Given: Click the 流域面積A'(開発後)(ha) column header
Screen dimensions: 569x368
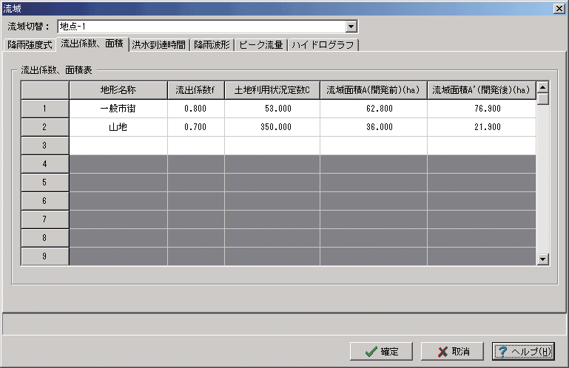Looking at the screenshot, I should (x=482, y=90).
